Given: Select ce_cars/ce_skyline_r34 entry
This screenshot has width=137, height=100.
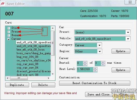Looking at the screenshot, I should [33, 60].
